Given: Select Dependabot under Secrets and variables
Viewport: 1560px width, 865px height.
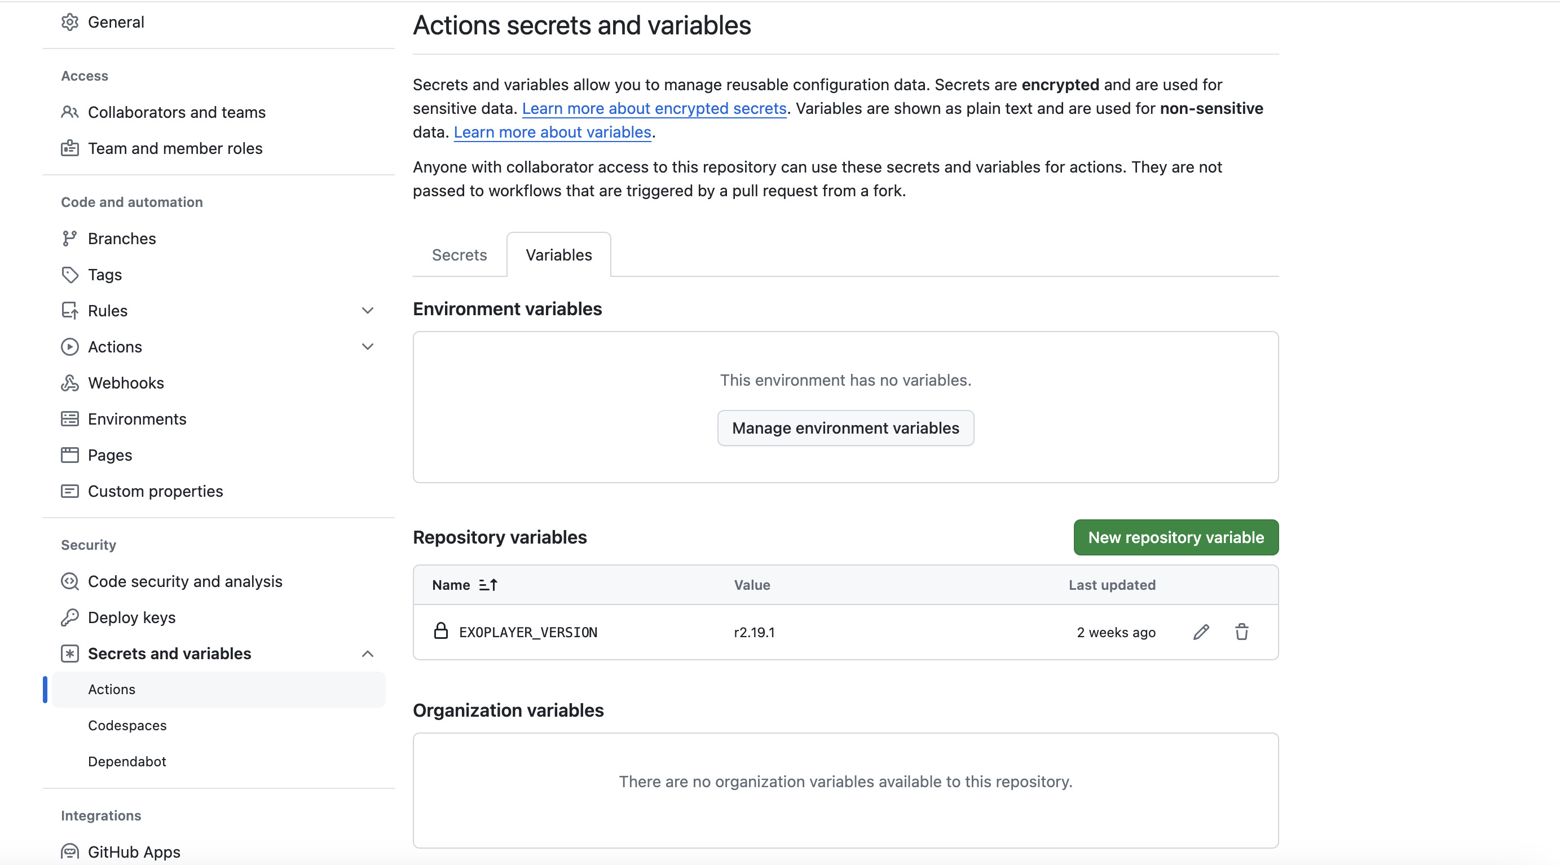Looking at the screenshot, I should point(126,761).
